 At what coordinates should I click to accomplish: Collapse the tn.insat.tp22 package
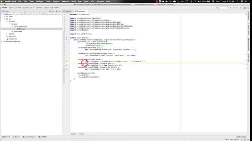pos(12,26)
